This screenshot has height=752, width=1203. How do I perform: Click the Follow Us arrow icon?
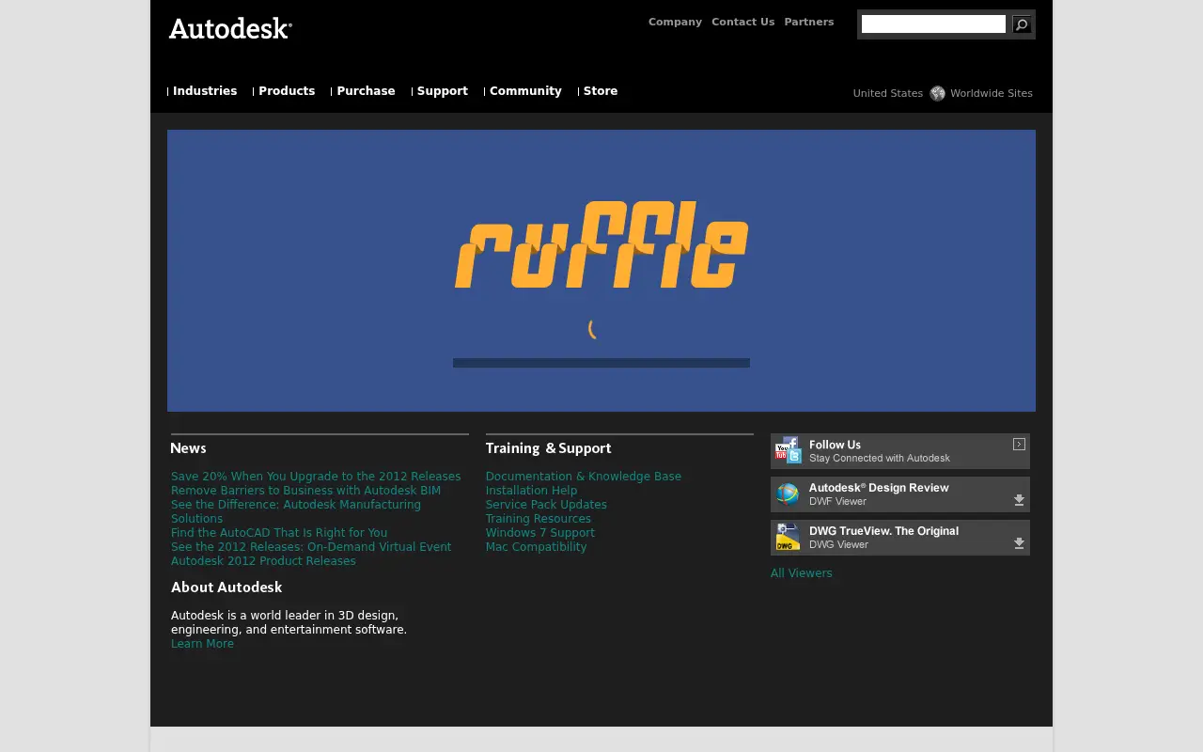pyautogui.click(x=1019, y=444)
